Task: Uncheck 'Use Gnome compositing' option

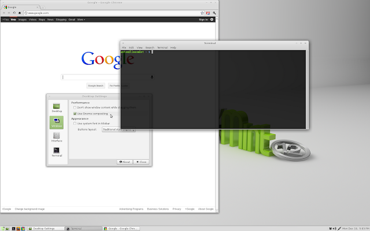Action: coord(75,114)
